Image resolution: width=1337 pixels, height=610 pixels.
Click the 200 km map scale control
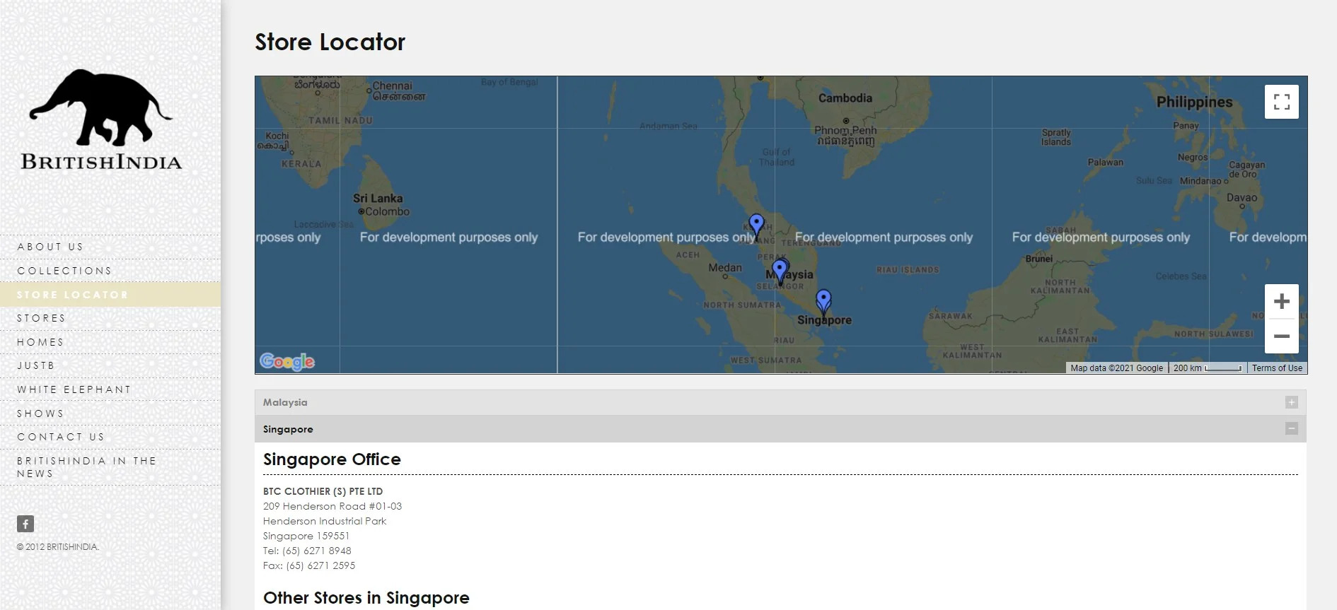coord(1207,368)
